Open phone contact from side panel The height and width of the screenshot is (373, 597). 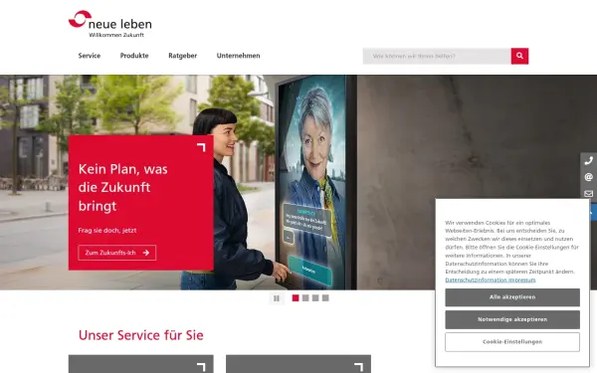[x=589, y=161]
